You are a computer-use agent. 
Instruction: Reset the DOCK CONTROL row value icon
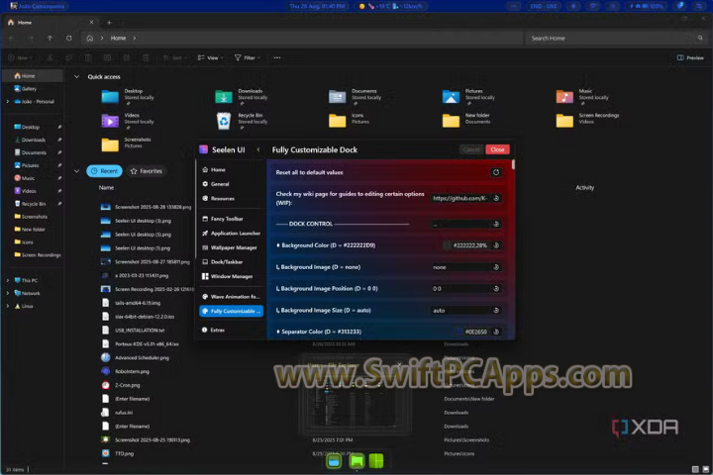click(x=496, y=224)
